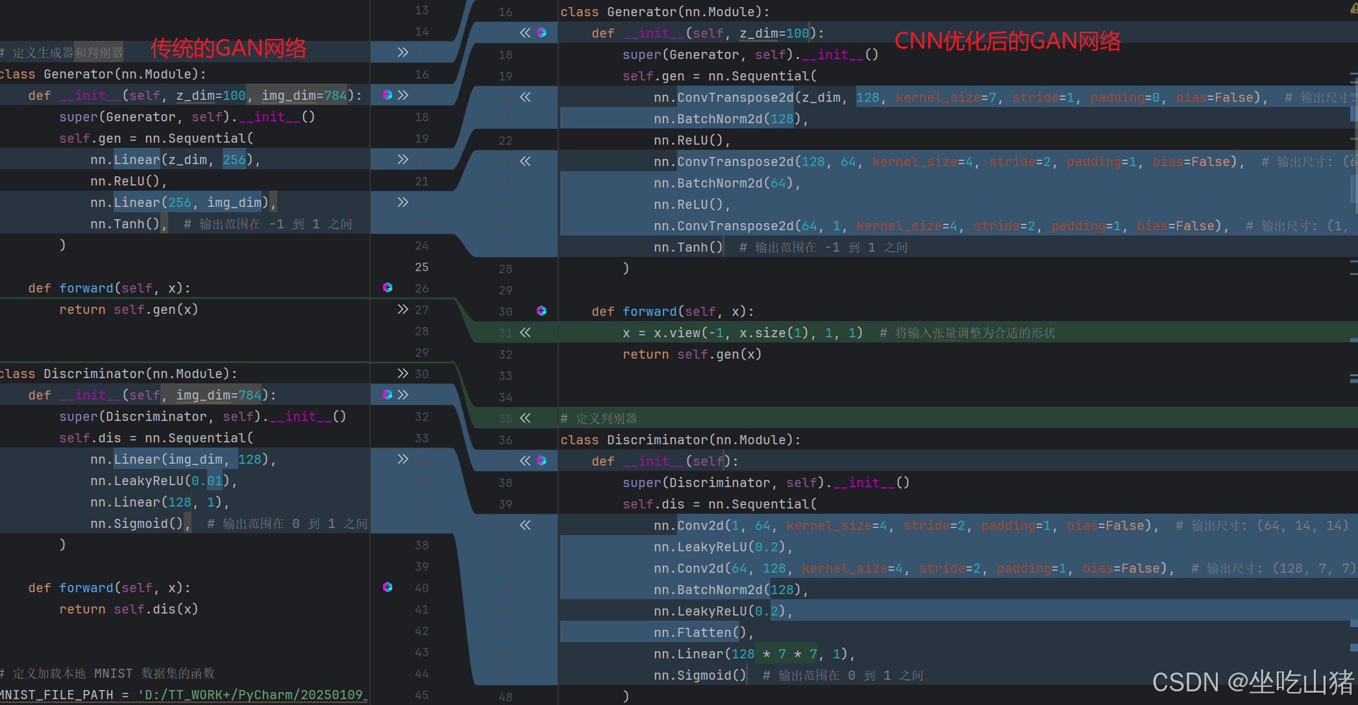This screenshot has height=705, width=1358.
Task: Apply the left Discriminator __init__ img_dim=784 change rightward
Action: (x=403, y=395)
